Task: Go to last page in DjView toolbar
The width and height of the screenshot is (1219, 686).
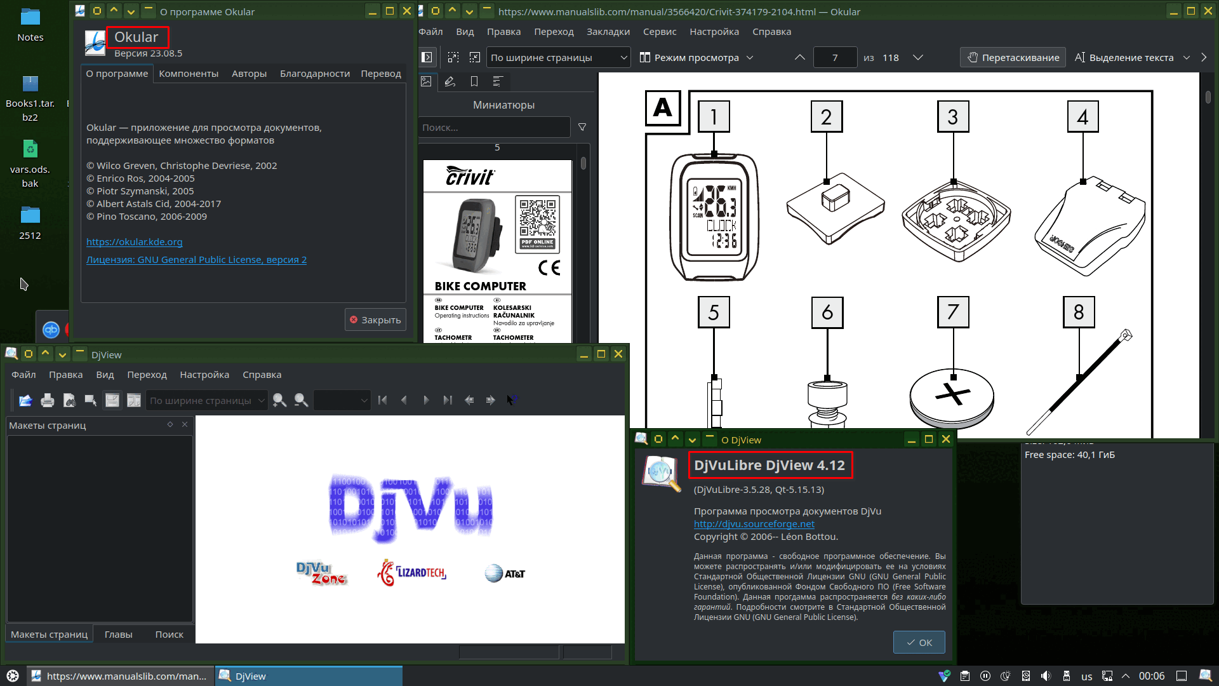Action: point(448,400)
